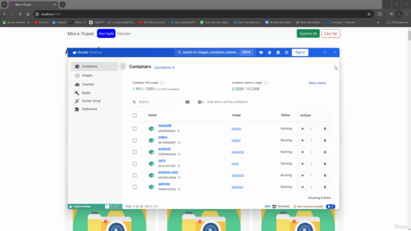Collapse the Docker sidebar with chevron

[123, 66]
